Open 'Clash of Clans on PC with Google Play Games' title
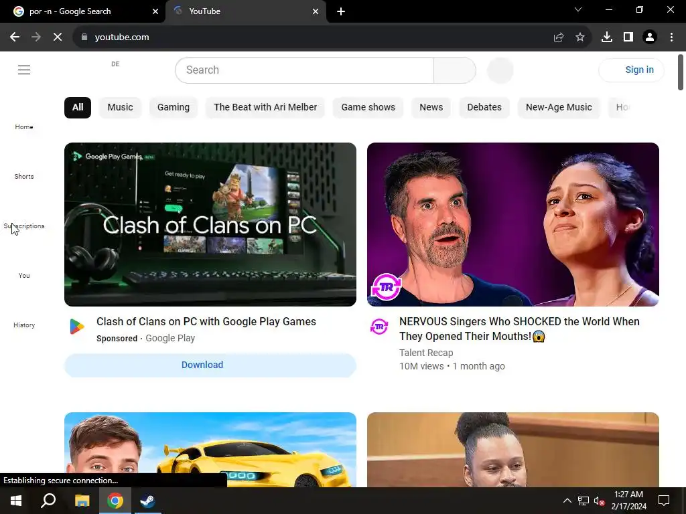Image resolution: width=686 pixels, height=514 pixels. point(206,322)
